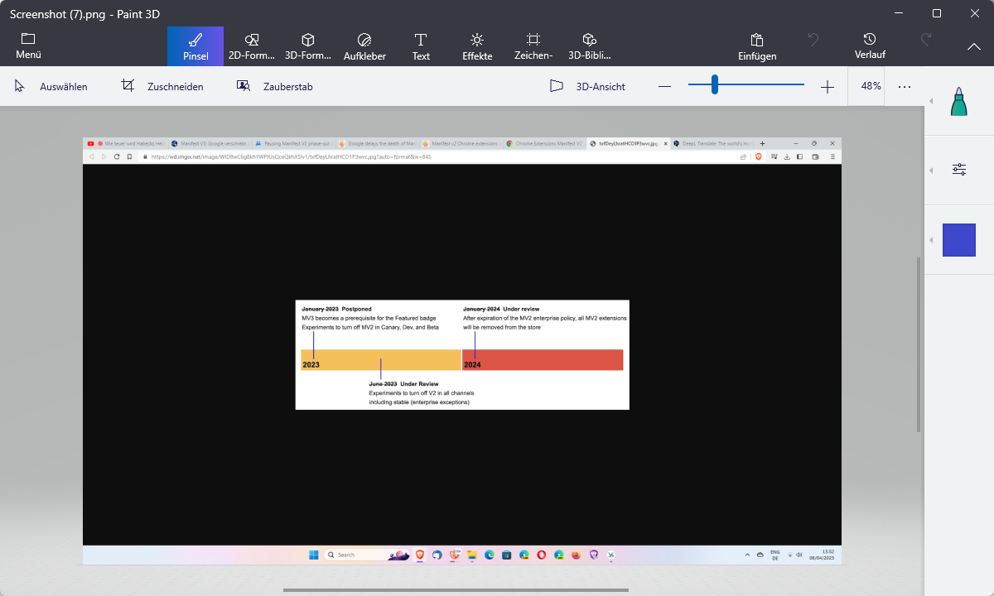Open the 2D-Formen tab
Viewport: 994px width, 596px height.
tap(252, 46)
